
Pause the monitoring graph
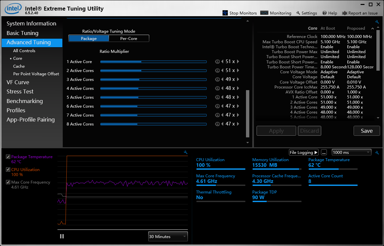click(x=62, y=236)
